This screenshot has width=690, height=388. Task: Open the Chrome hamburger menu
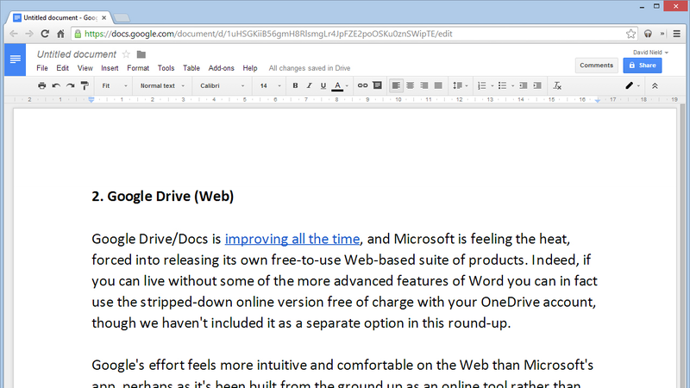tap(677, 34)
